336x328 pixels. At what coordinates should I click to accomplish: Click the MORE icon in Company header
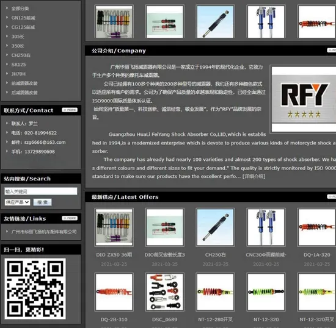click(x=331, y=50)
